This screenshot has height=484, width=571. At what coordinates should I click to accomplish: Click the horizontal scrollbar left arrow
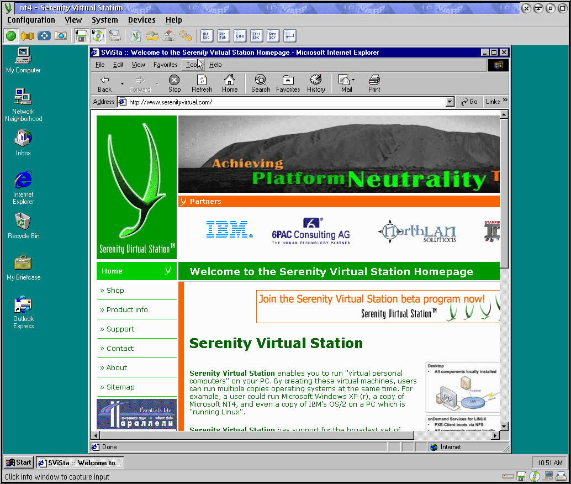96,435
